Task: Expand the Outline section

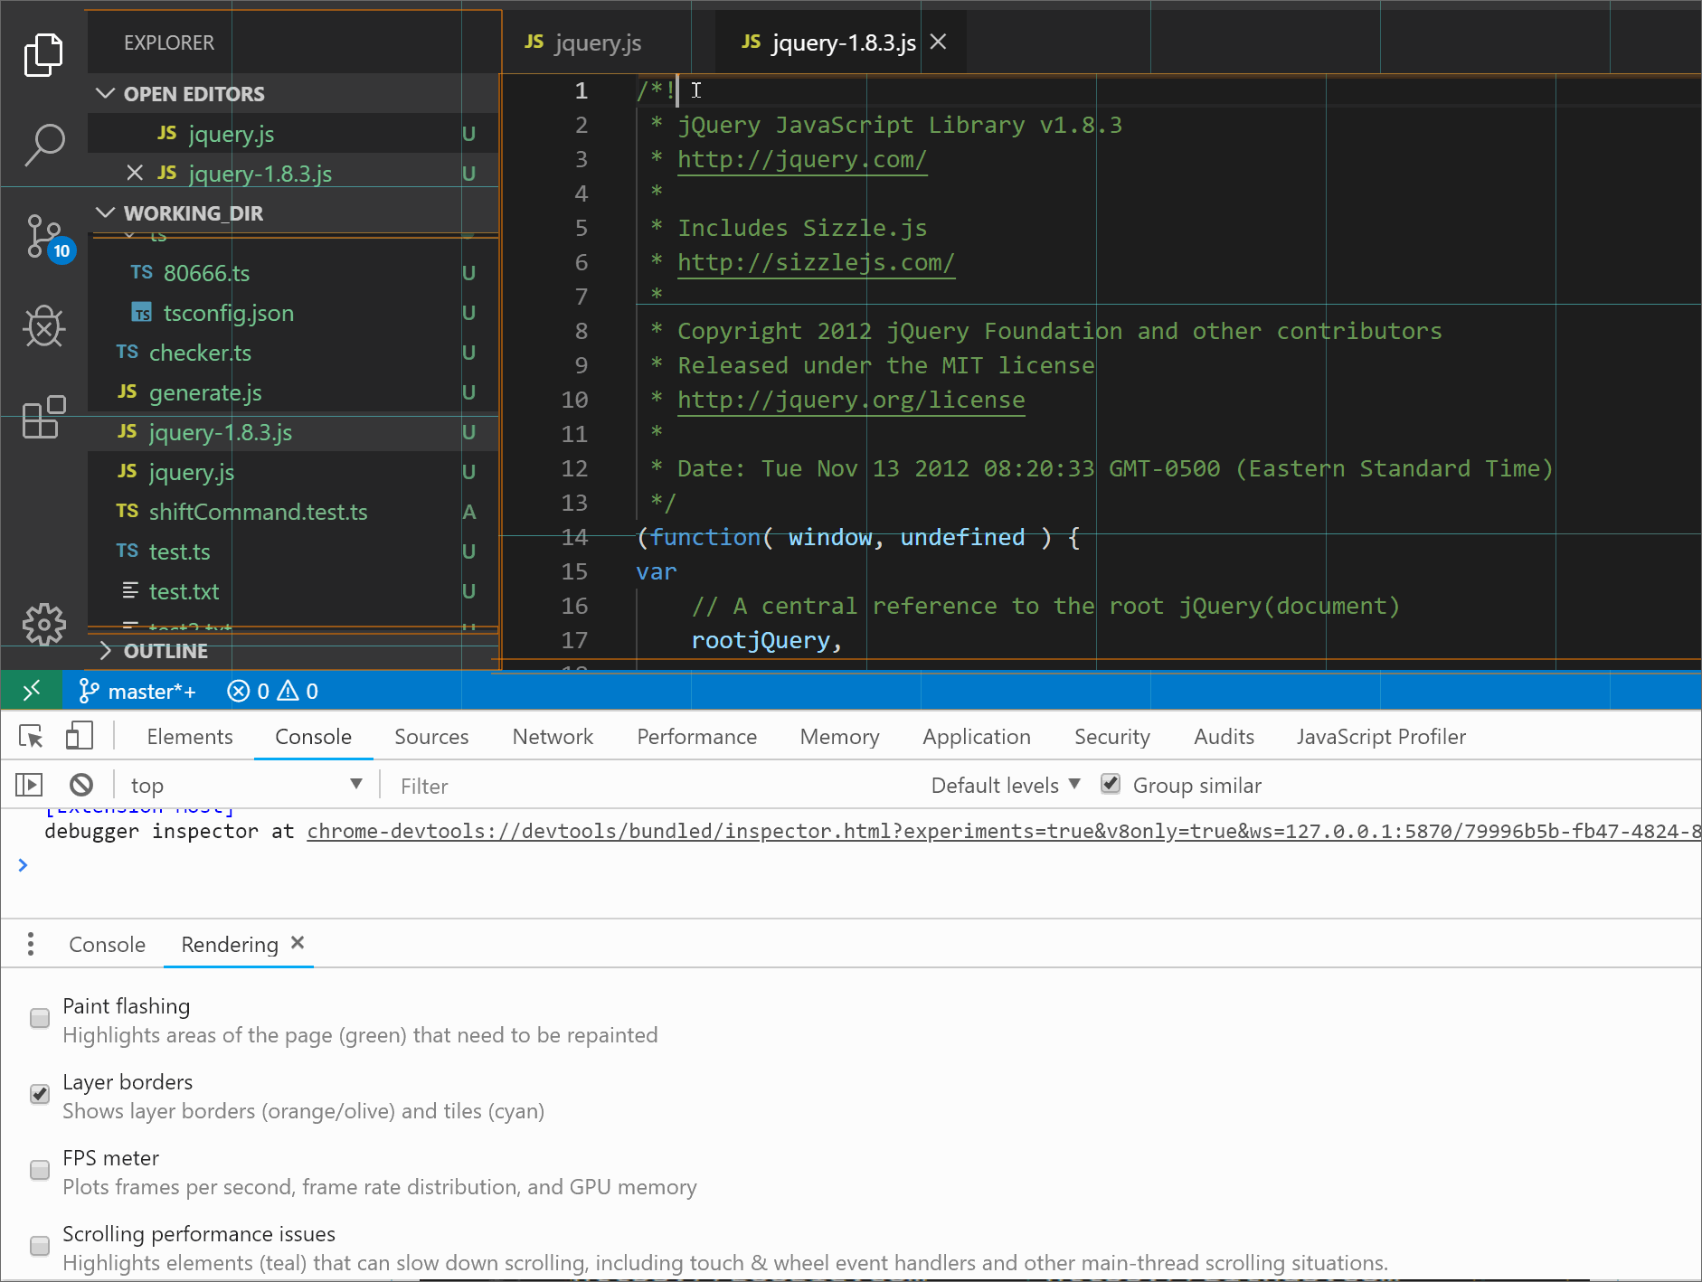Action: coord(105,650)
